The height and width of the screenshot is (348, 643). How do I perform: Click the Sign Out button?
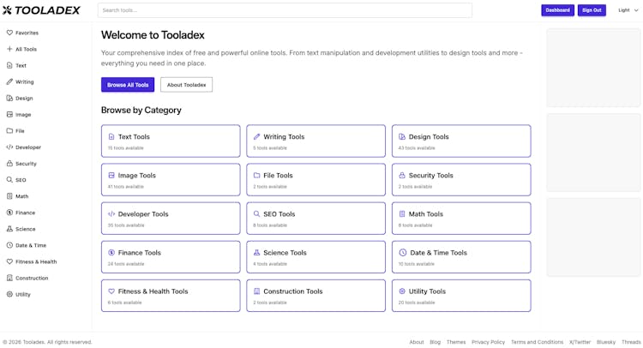[592, 10]
